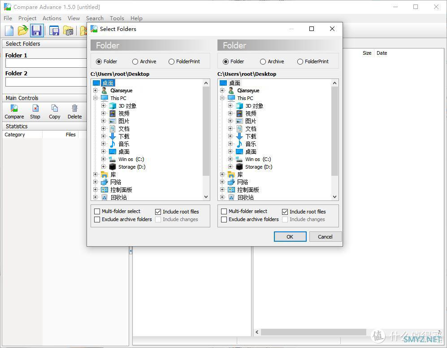
Task: Open the Help menu
Action: (136, 18)
